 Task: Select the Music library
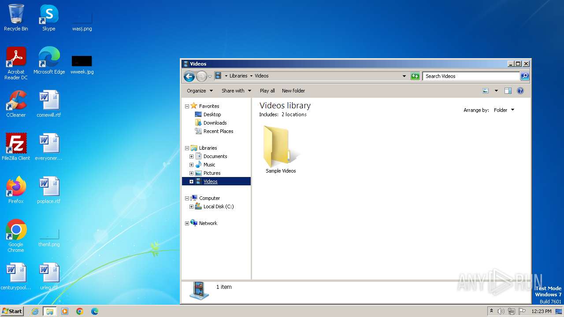point(209,165)
